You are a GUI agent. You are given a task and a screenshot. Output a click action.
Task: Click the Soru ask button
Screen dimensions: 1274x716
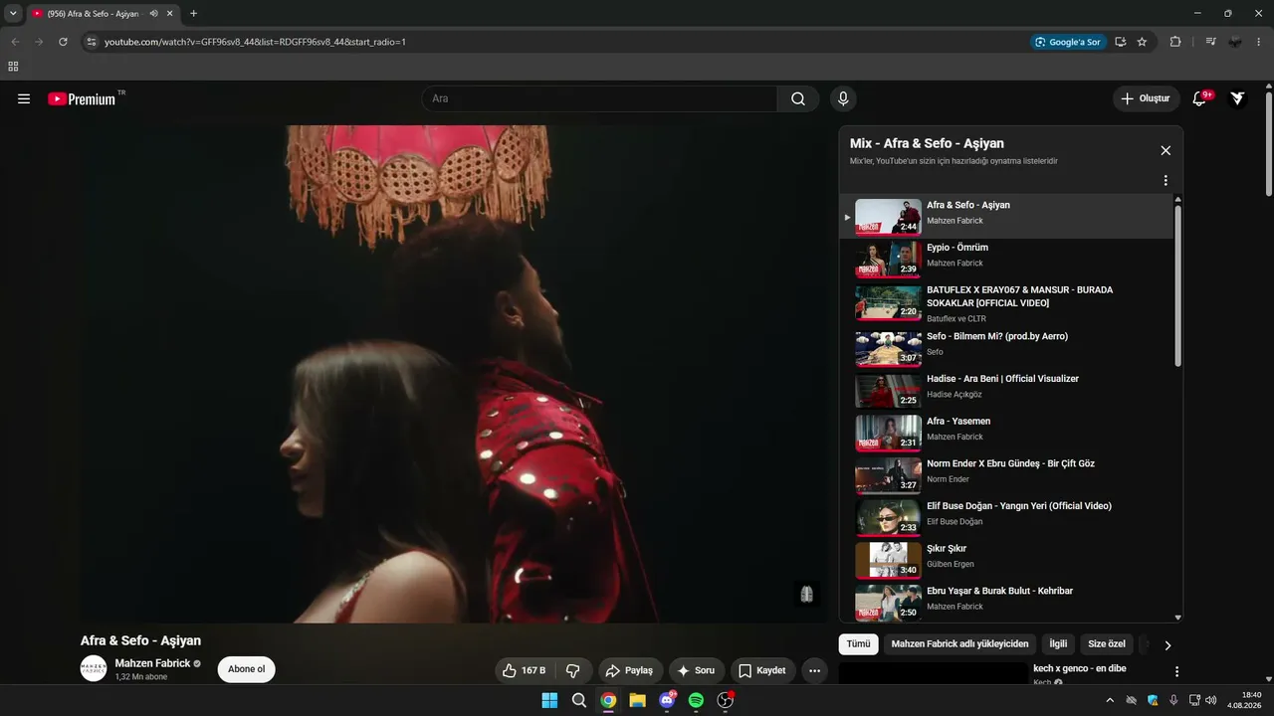click(697, 670)
